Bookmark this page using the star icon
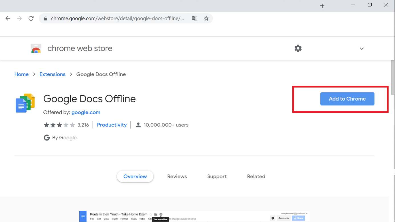395x222 pixels. click(206, 18)
